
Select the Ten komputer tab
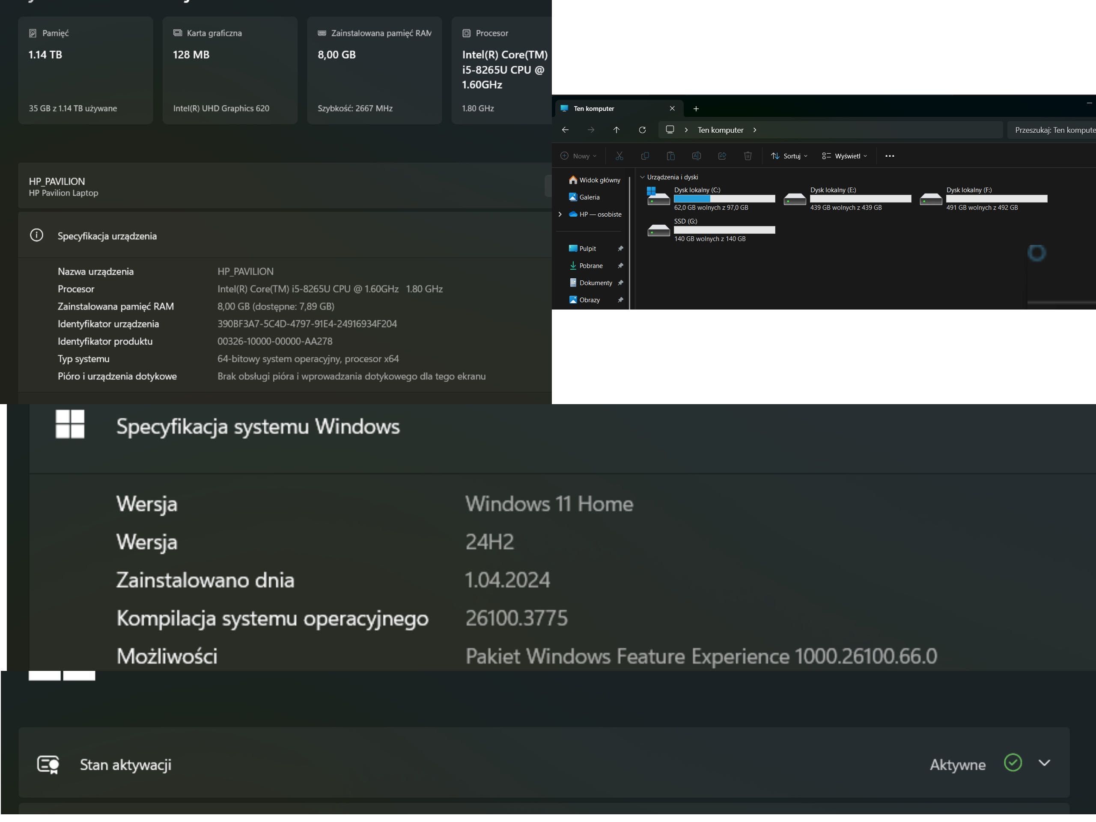click(619, 108)
